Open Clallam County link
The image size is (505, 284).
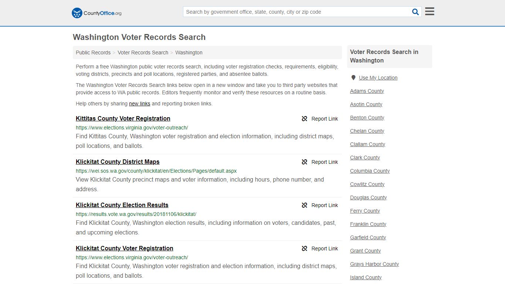click(x=368, y=144)
